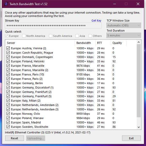Enable the Asia quick select checkbox
The height and width of the screenshot is (146, 146).
point(77,36)
